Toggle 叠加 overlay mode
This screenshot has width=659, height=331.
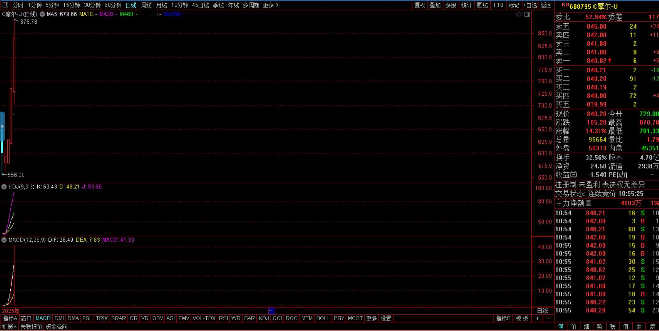coord(435,5)
